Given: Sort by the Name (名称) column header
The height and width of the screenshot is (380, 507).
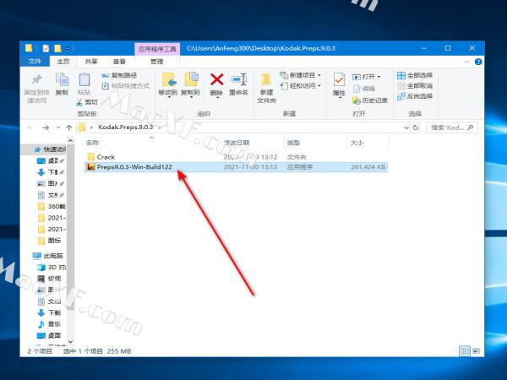Looking at the screenshot, I should click(92, 143).
